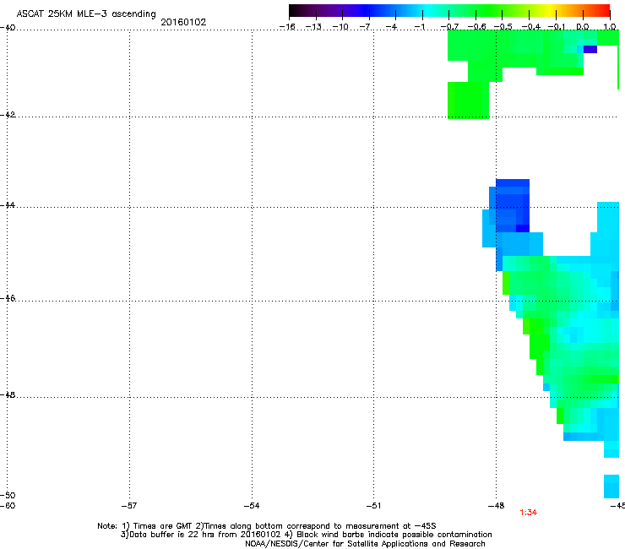Select the '-4' color bar label
625x549 pixels.
(x=391, y=27)
